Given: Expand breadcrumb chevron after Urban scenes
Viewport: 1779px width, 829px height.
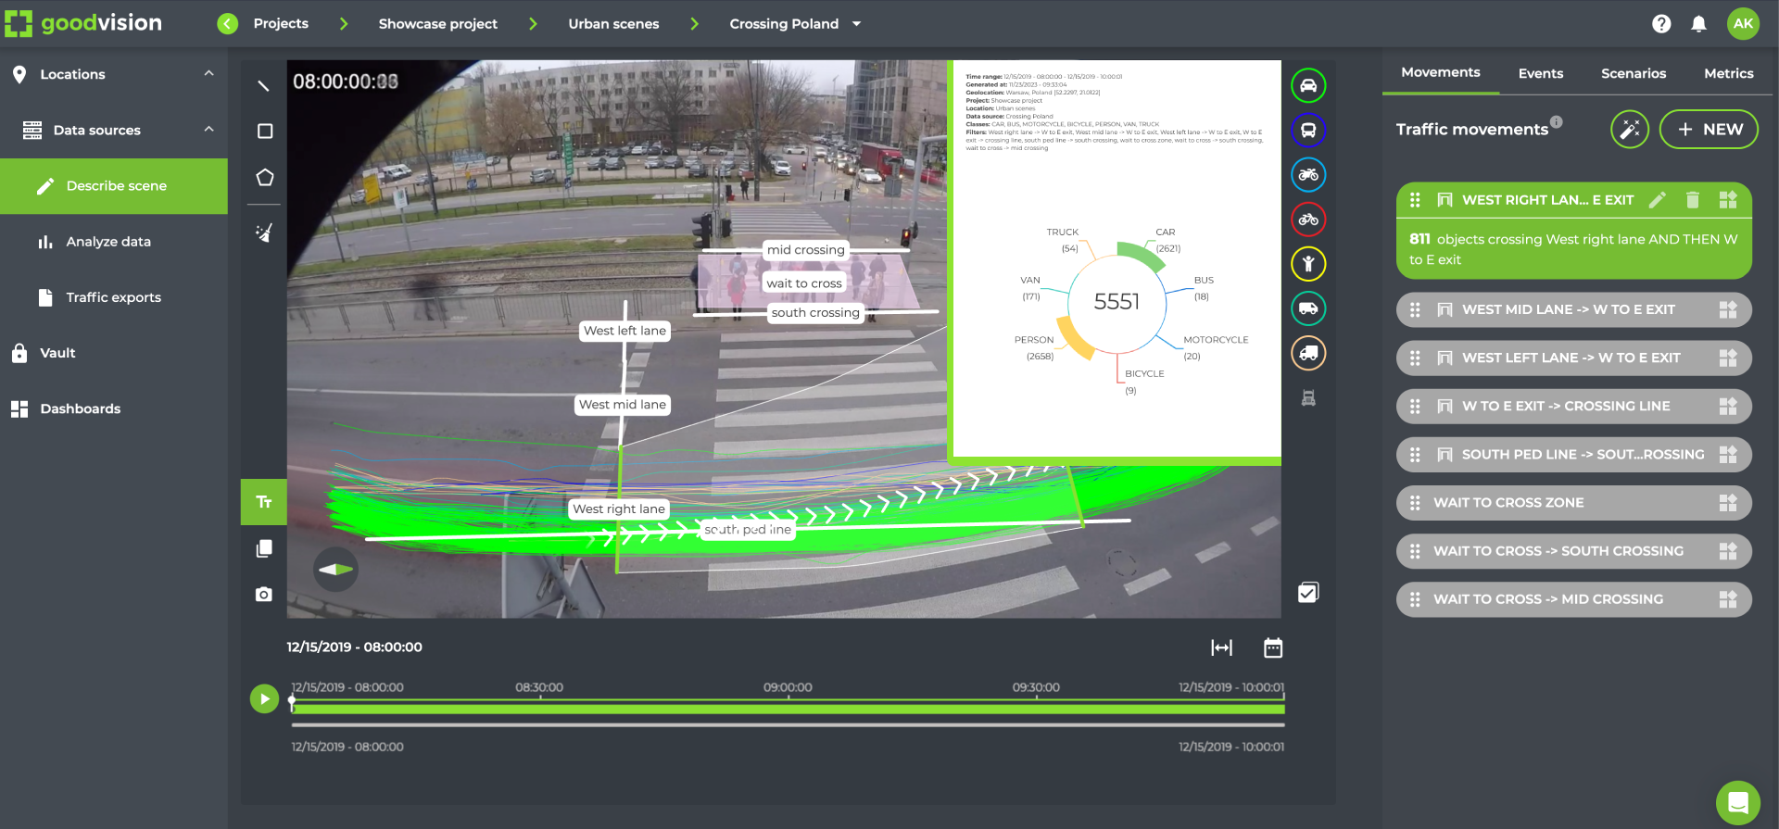Looking at the screenshot, I should coord(694,24).
